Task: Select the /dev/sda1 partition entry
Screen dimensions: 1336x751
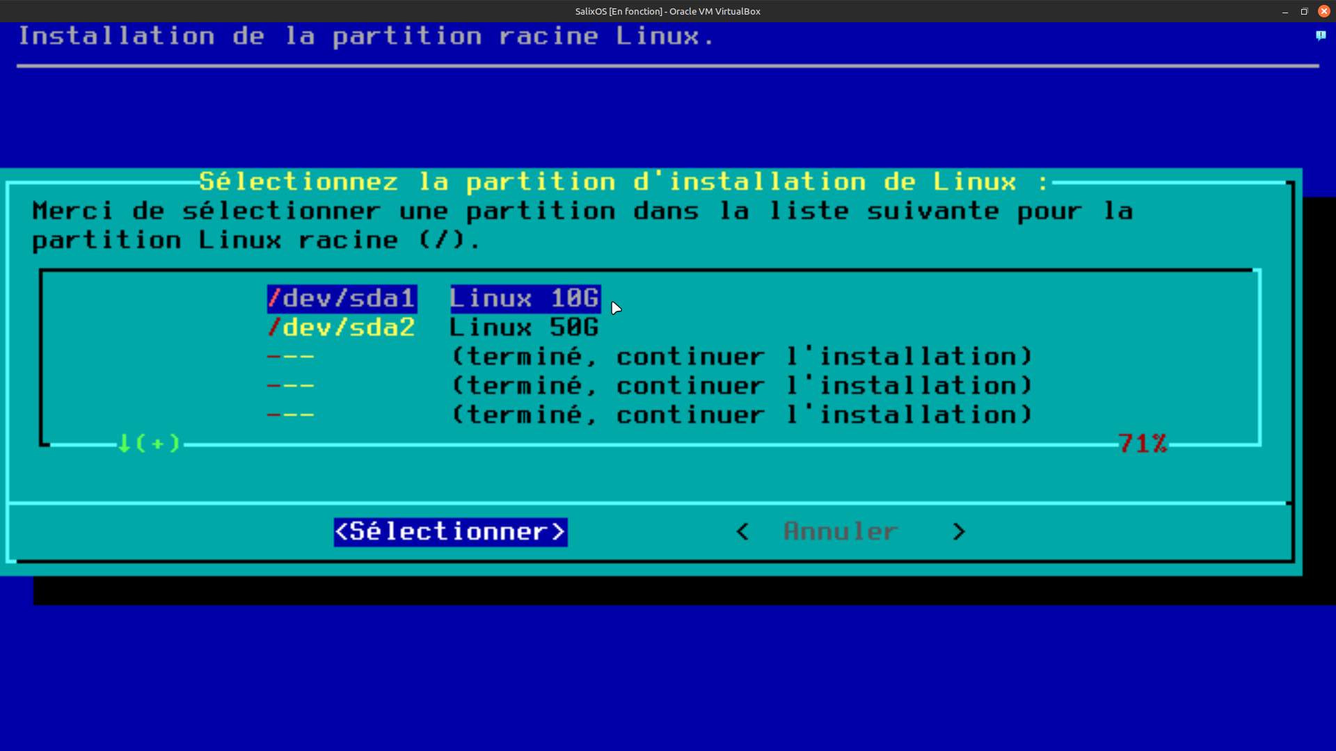Action: click(342, 298)
